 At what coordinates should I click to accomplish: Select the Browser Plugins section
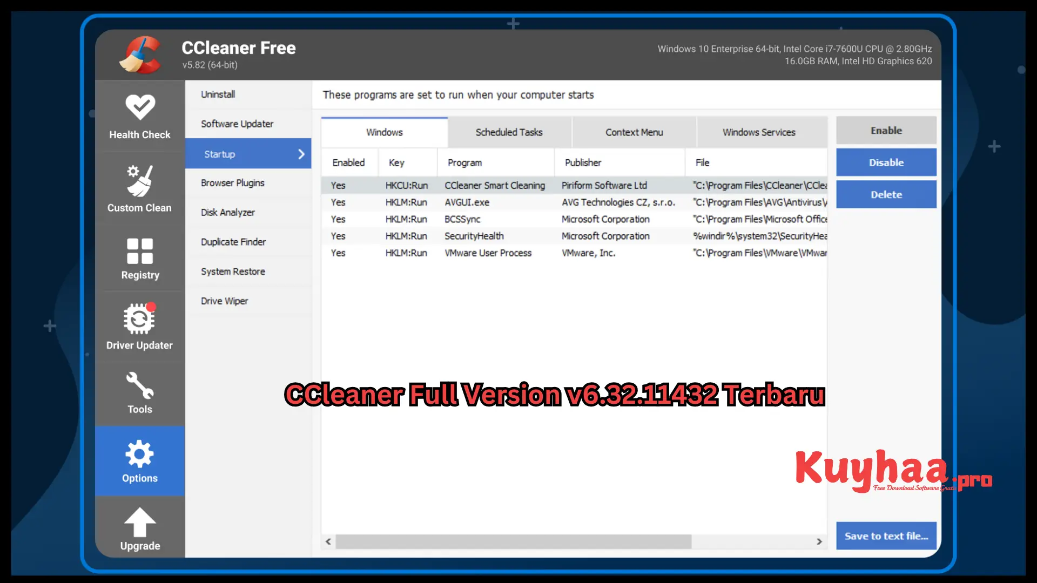pyautogui.click(x=232, y=183)
